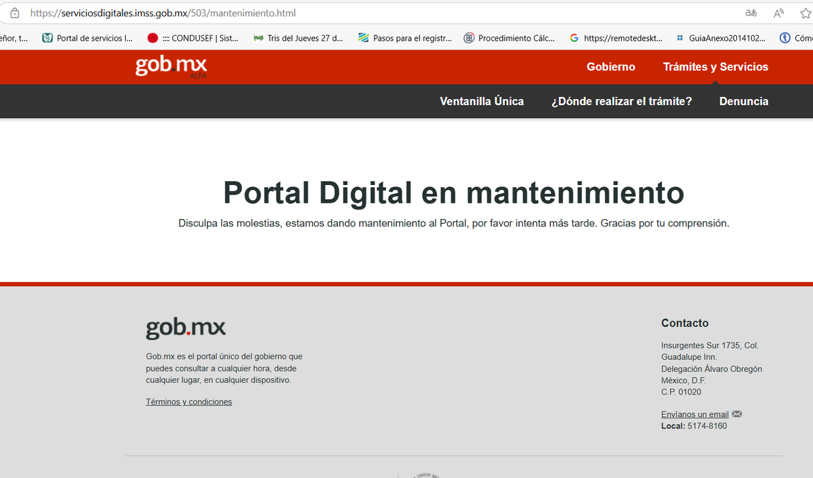
Task: Activate the Read aloud icon
Action: pyautogui.click(x=778, y=13)
